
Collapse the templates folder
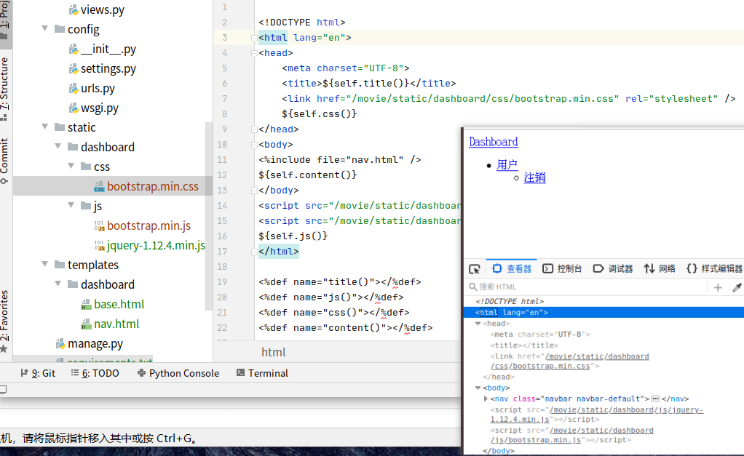[45, 264]
